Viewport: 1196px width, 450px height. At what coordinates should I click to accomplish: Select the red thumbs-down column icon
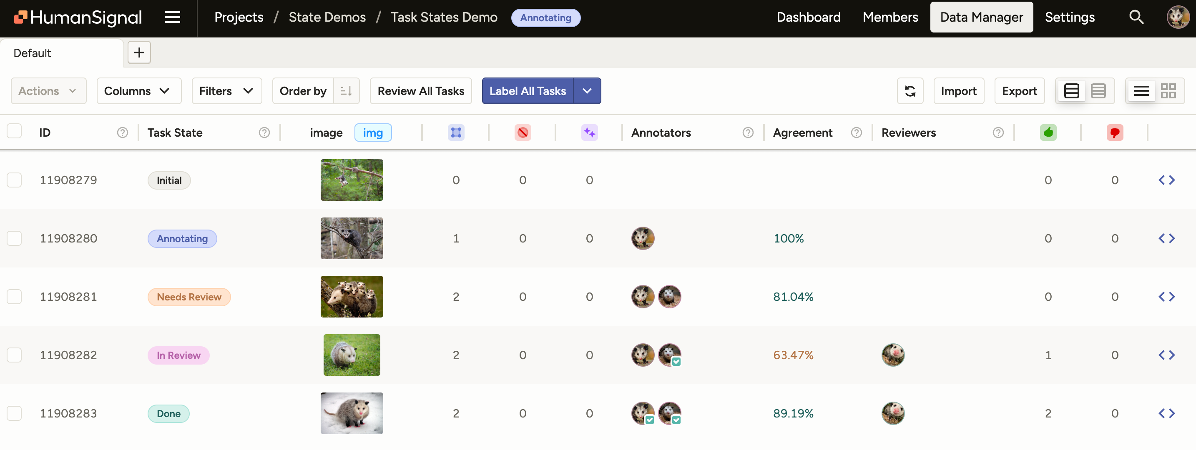1115,132
